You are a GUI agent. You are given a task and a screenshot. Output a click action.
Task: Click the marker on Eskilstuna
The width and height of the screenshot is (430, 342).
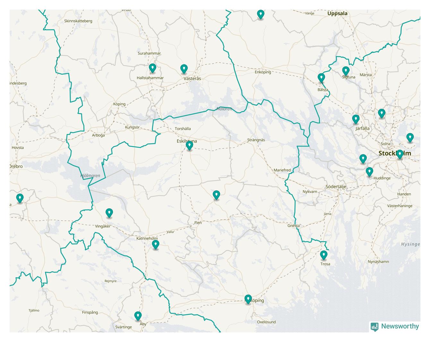[x=190, y=146]
